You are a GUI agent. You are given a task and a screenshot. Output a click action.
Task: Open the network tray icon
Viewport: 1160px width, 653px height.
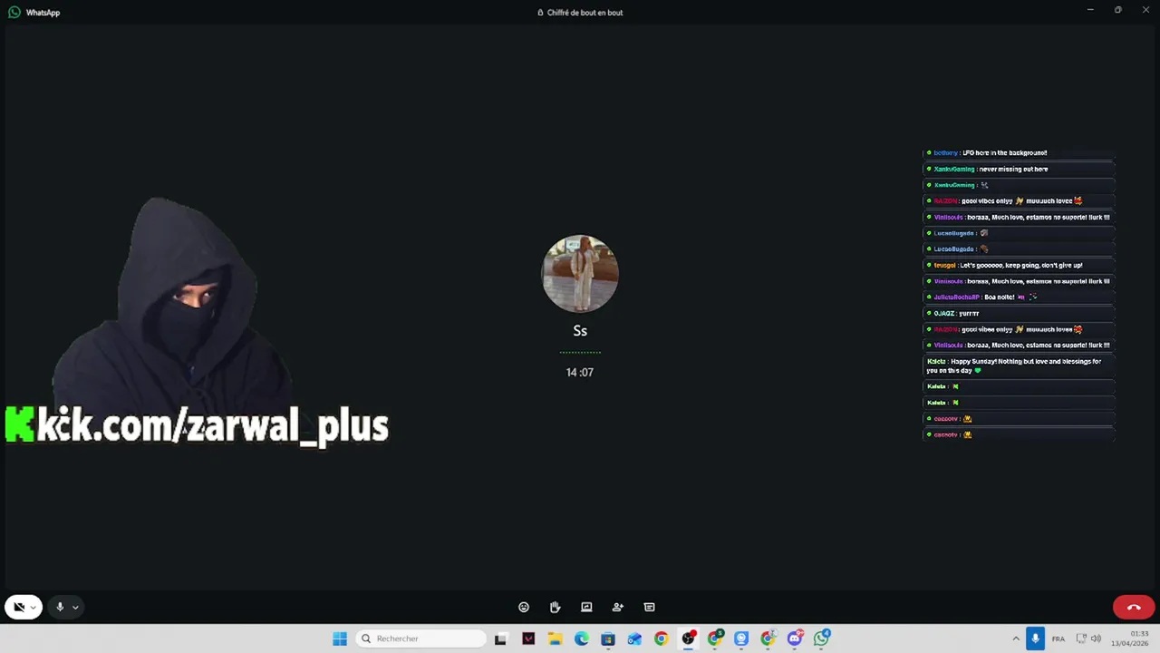pyautogui.click(x=1081, y=638)
